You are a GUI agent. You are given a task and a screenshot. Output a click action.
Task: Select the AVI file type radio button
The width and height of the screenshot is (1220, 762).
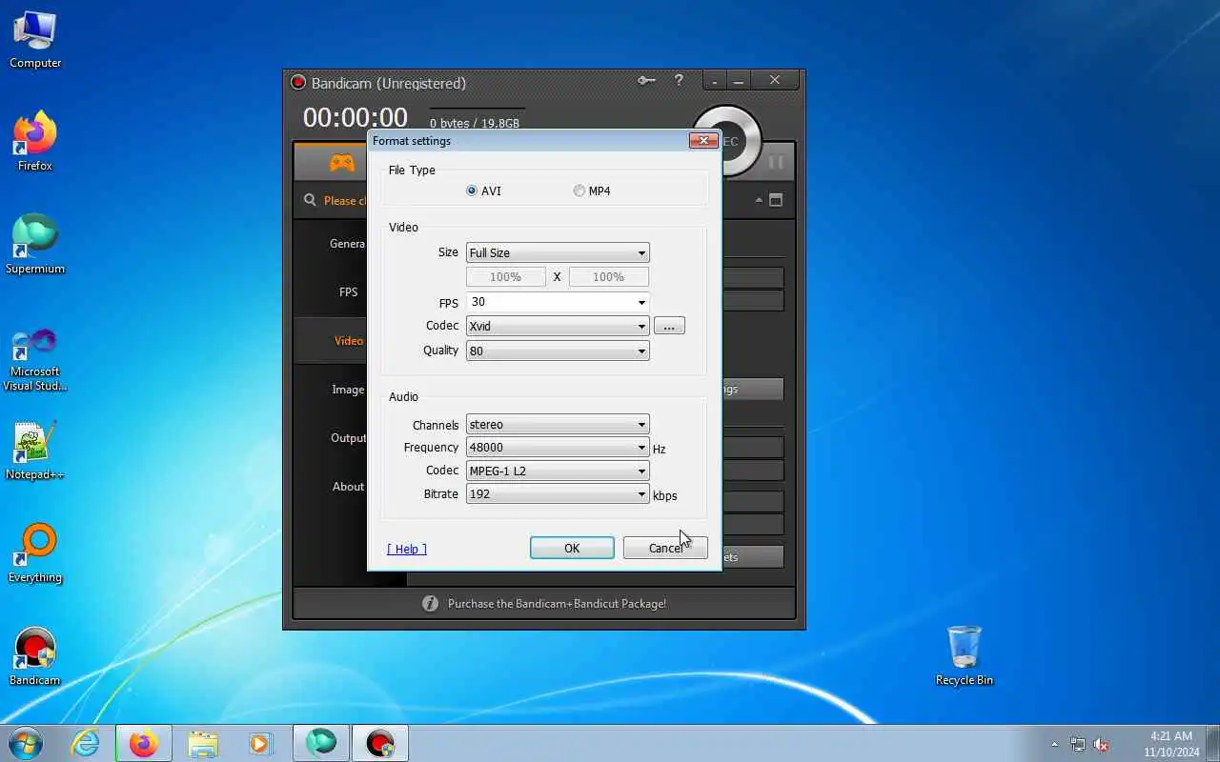(472, 190)
